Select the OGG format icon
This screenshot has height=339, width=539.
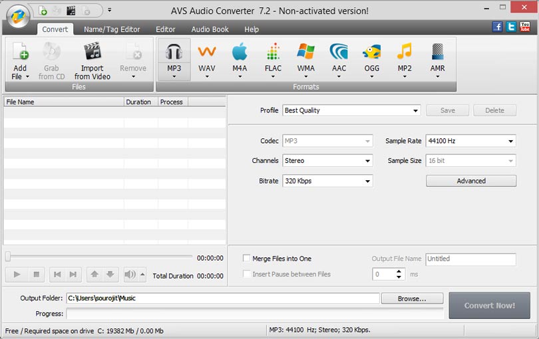point(372,53)
